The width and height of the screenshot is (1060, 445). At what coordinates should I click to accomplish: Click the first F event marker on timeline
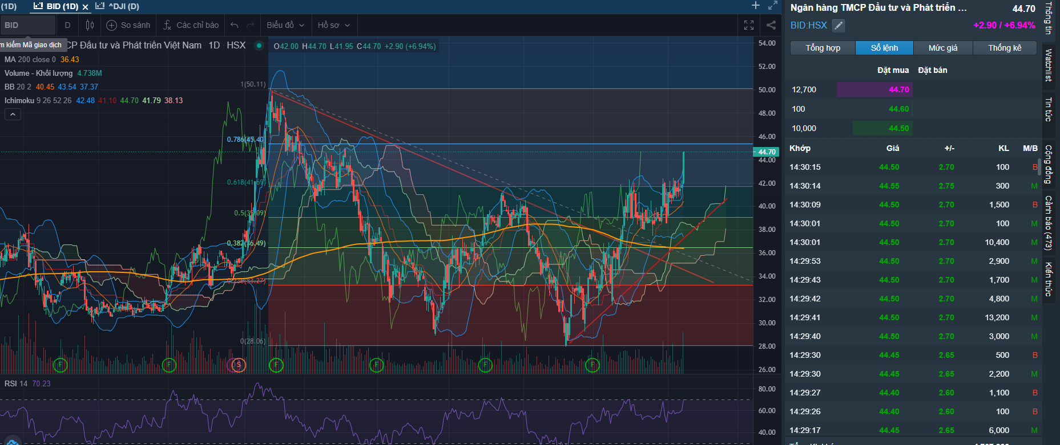[x=60, y=365]
